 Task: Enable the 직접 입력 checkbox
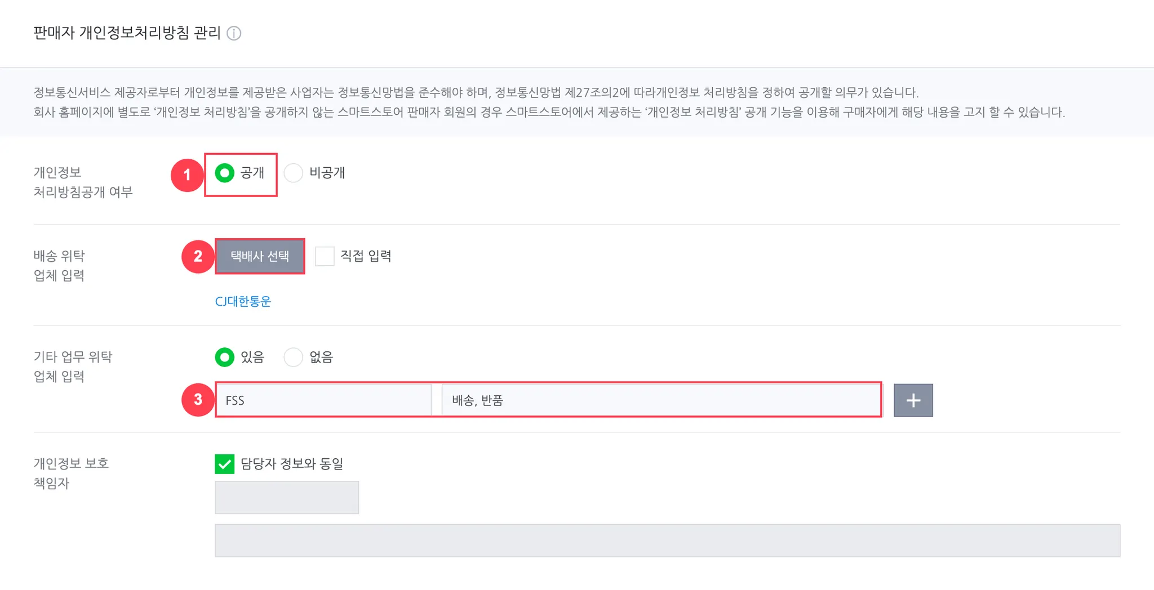pyautogui.click(x=325, y=256)
